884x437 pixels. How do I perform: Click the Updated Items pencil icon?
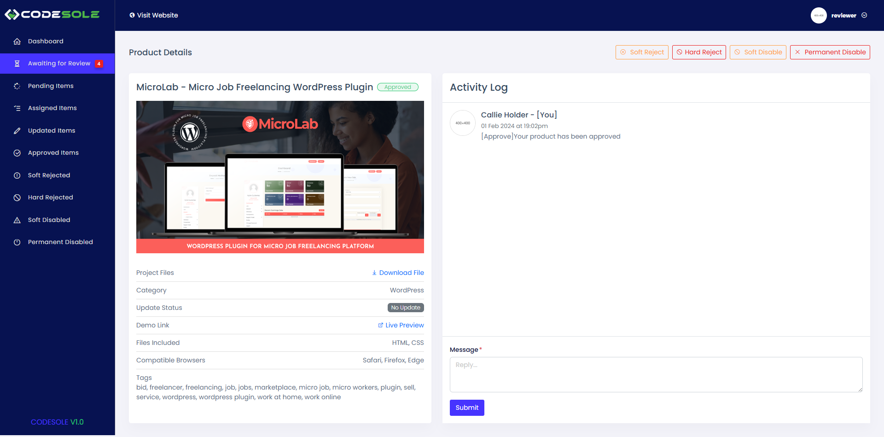(x=17, y=131)
